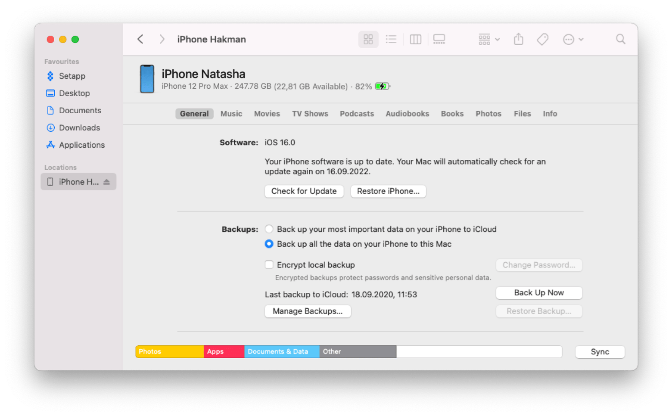Switch to the Movies tab
The image size is (672, 416).
tap(267, 114)
